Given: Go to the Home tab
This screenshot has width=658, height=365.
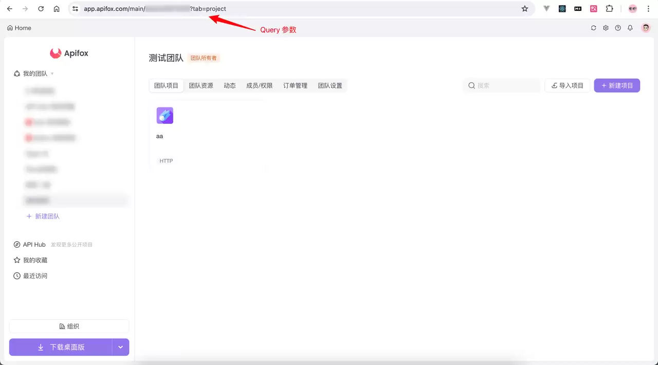Looking at the screenshot, I should pos(19,28).
